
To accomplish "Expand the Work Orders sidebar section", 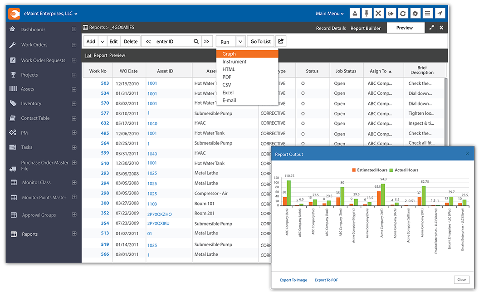I will [x=74, y=45].
